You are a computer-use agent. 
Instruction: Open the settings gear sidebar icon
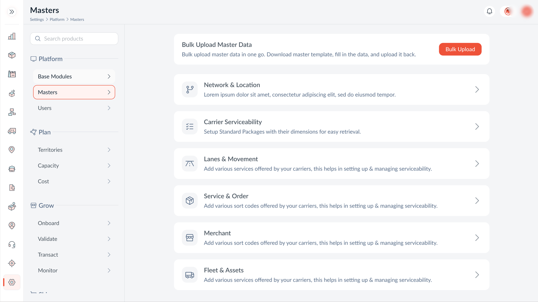(x=12, y=282)
